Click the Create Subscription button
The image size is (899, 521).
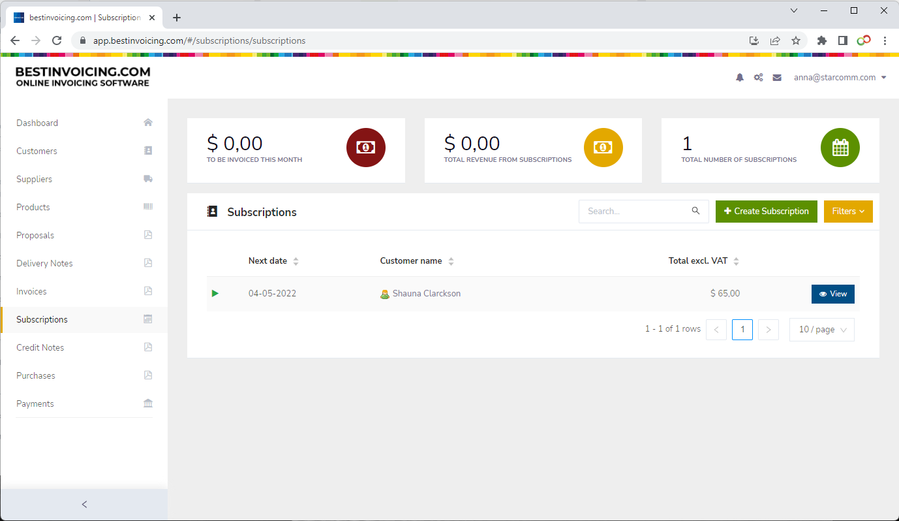(766, 212)
